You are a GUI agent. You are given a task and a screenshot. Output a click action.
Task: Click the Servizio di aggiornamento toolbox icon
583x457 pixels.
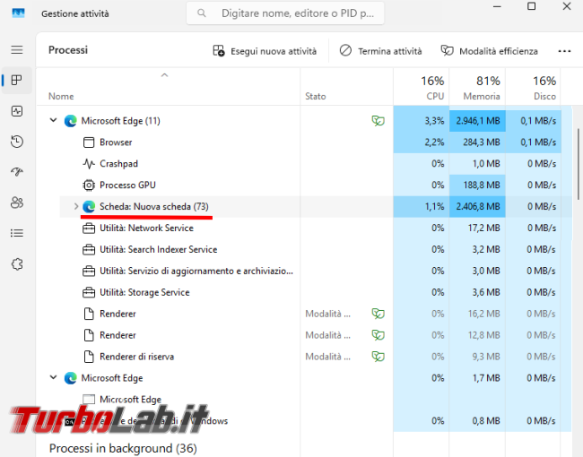click(x=89, y=272)
